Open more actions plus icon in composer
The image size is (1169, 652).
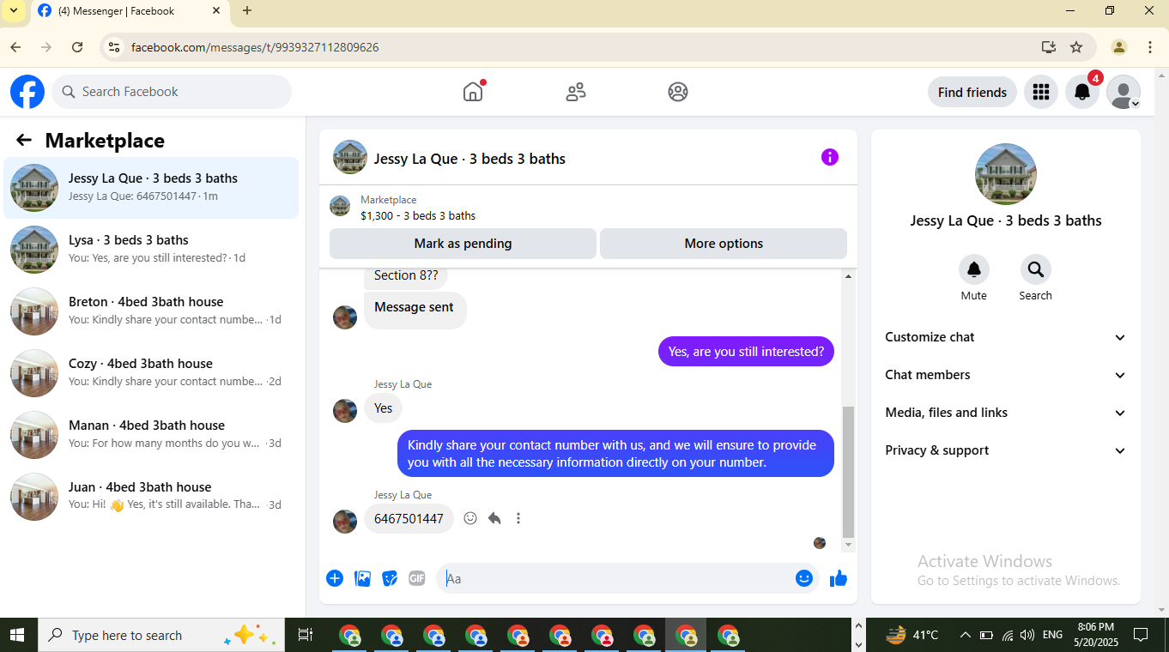coord(335,578)
